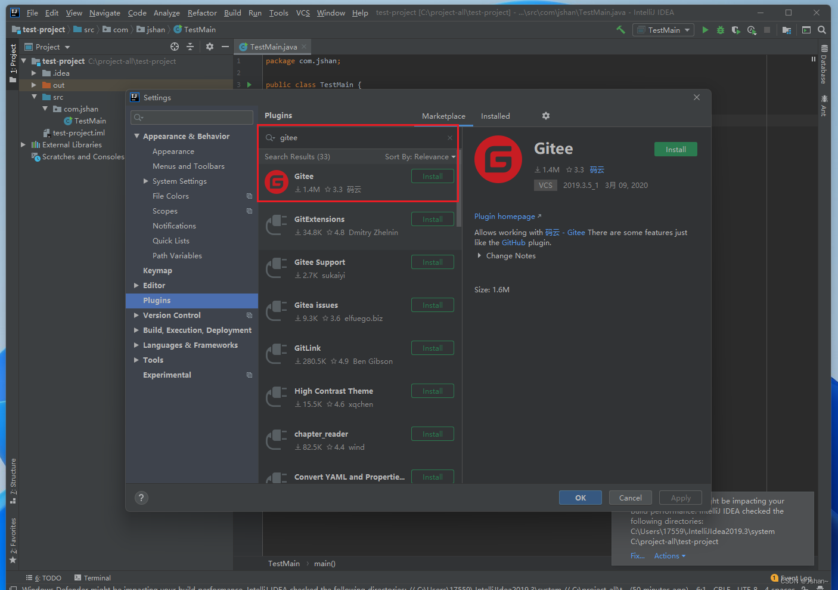Image resolution: width=838 pixels, height=590 pixels.
Task: Click the OK button in Settings
Action: (x=580, y=498)
